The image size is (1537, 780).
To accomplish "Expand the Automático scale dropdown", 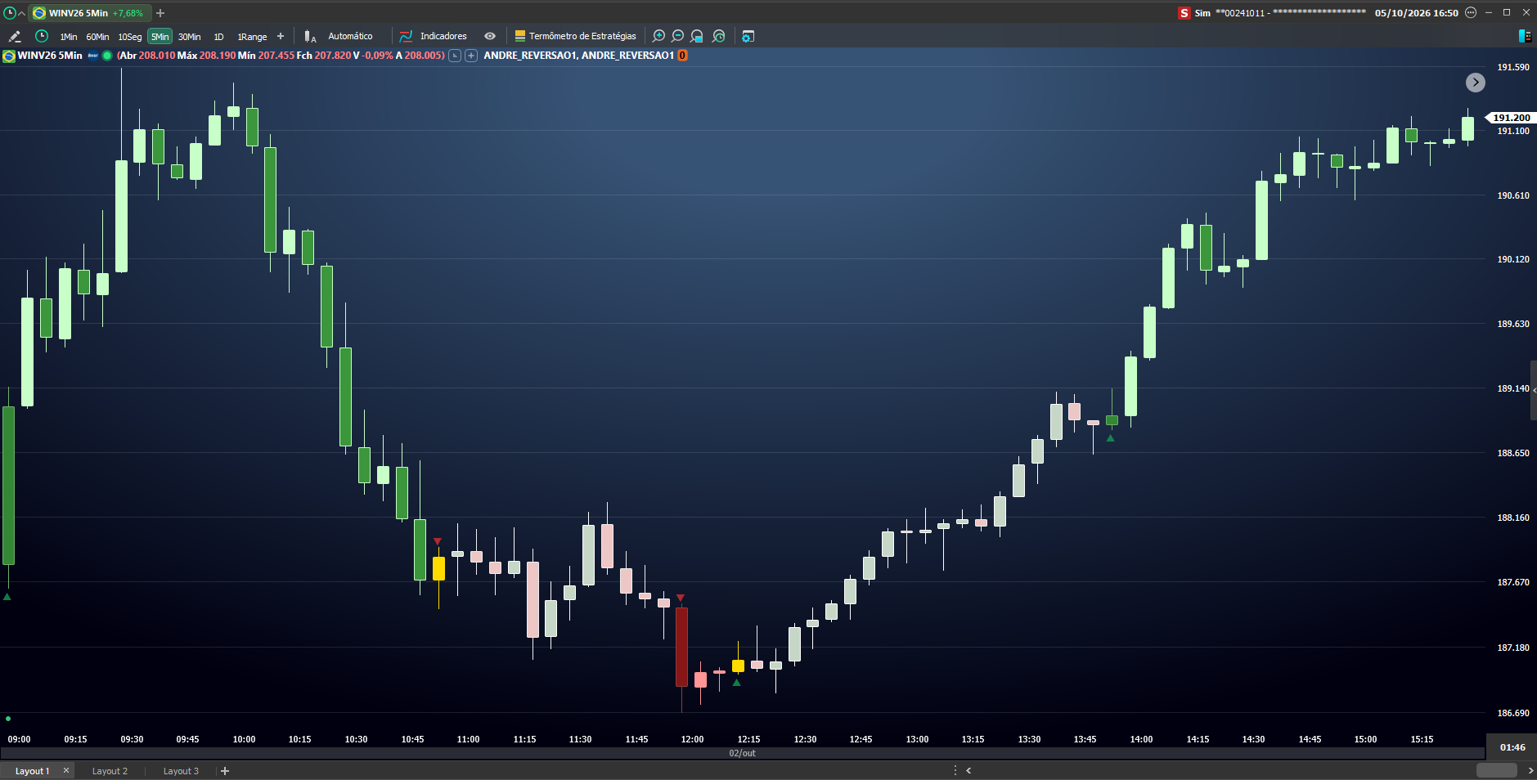I will 350,36.
